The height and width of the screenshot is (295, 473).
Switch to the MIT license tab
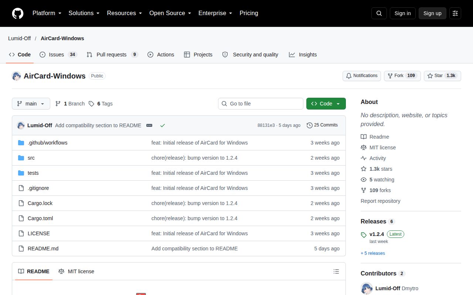coord(76,271)
